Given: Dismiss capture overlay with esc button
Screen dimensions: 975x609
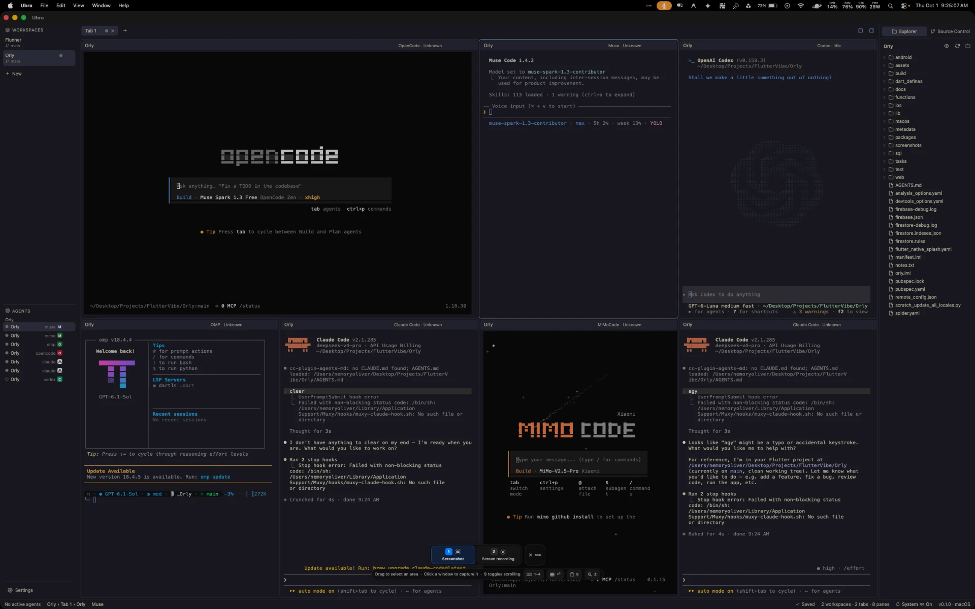Looking at the screenshot, I should point(535,555).
